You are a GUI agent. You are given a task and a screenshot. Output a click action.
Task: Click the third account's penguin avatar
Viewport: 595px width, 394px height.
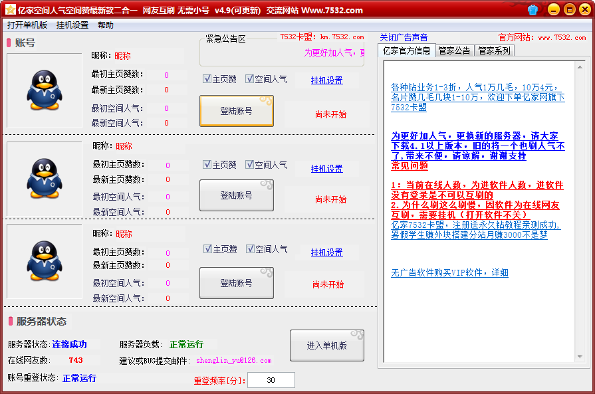tap(45, 261)
